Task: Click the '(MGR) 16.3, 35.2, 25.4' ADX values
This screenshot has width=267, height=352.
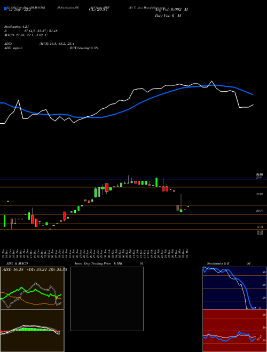Action: click(57, 44)
